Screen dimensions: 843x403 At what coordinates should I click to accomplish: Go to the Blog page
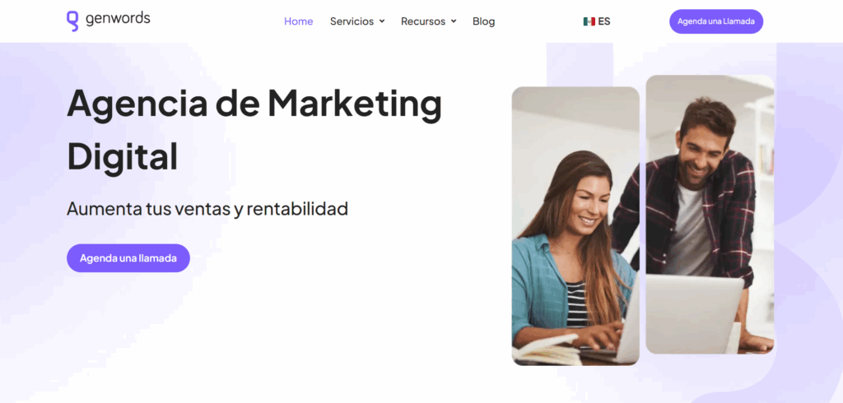tap(484, 21)
